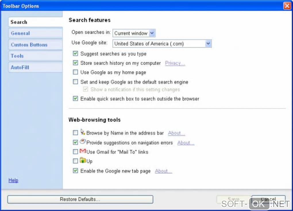Uncheck Suggest searches as you type
Image resolution: width=293 pixels, height=211 pixels.
[x=75, y=54]
